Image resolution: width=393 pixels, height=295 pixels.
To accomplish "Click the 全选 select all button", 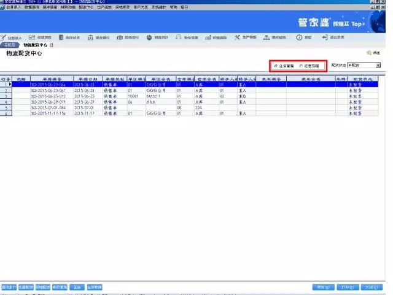I will pos(76,286).
